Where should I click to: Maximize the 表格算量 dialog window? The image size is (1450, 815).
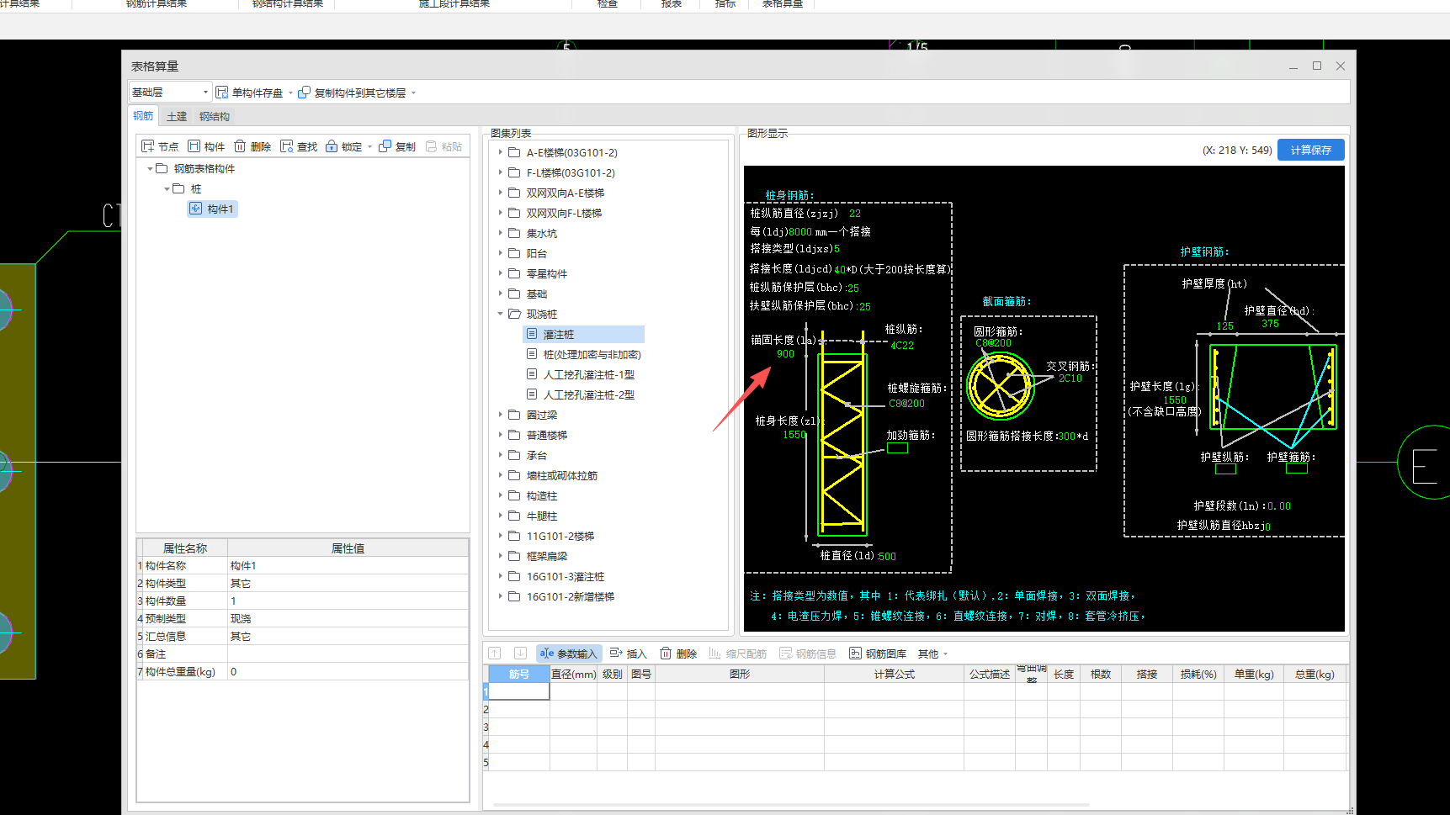tap(1317, 66)
